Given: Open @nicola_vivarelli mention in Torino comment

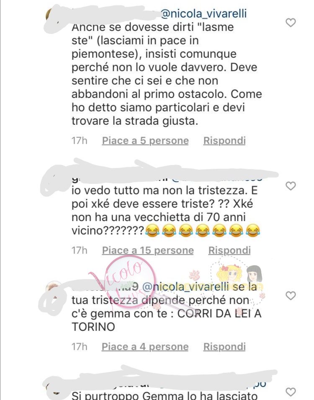Looking at the screenshot, I should [185, 286].
